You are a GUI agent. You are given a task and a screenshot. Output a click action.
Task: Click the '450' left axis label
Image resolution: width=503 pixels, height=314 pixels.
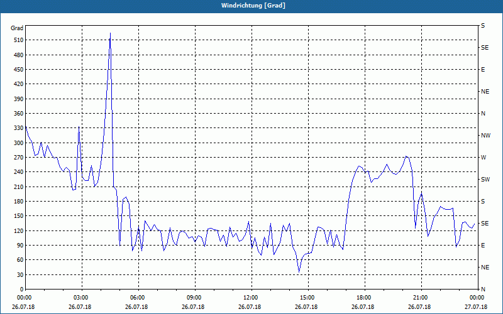(19, 70)
